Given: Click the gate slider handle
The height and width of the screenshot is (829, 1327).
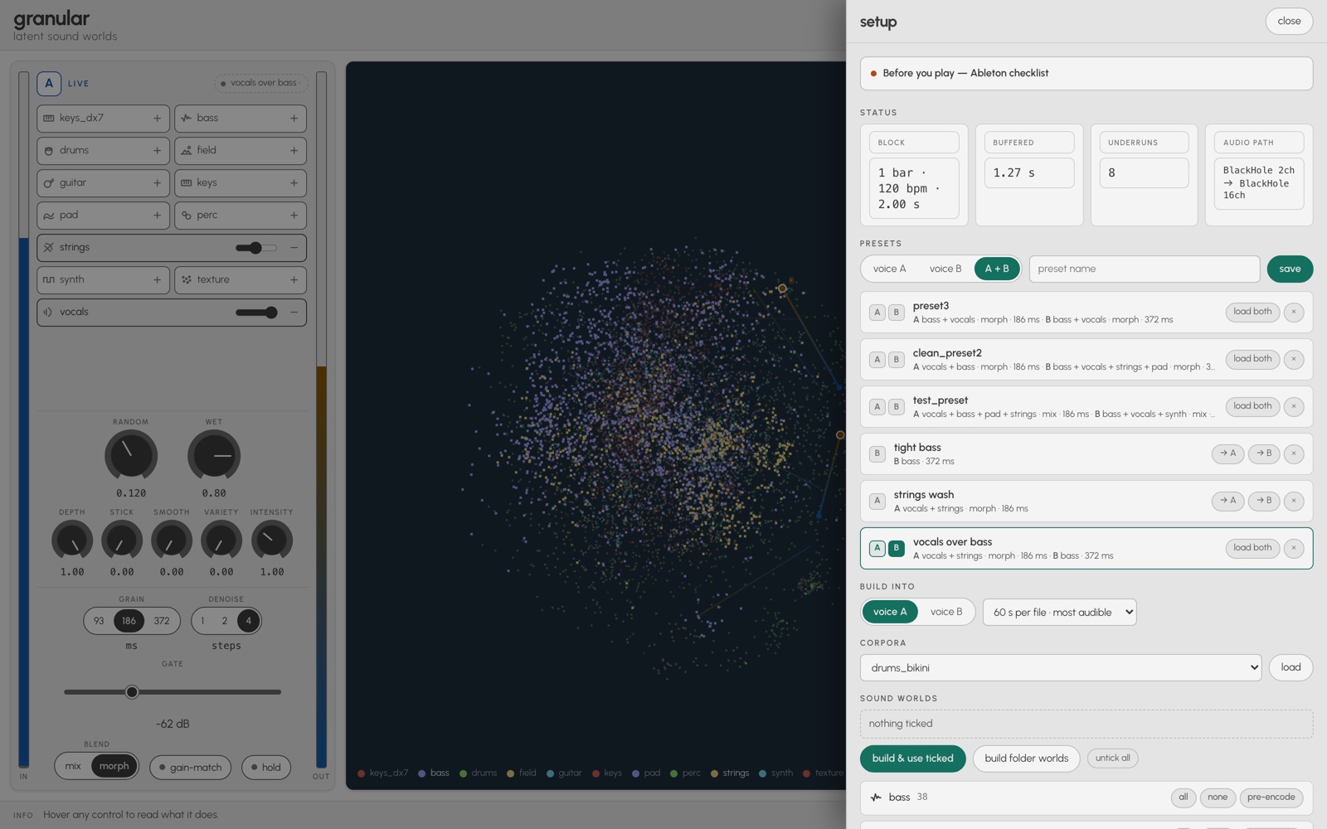Looking at the screenshot, I should coord(132,692).
